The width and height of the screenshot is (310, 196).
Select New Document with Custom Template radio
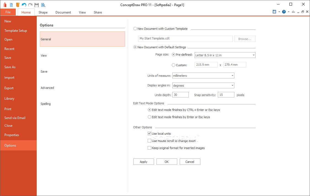[135, 29]
